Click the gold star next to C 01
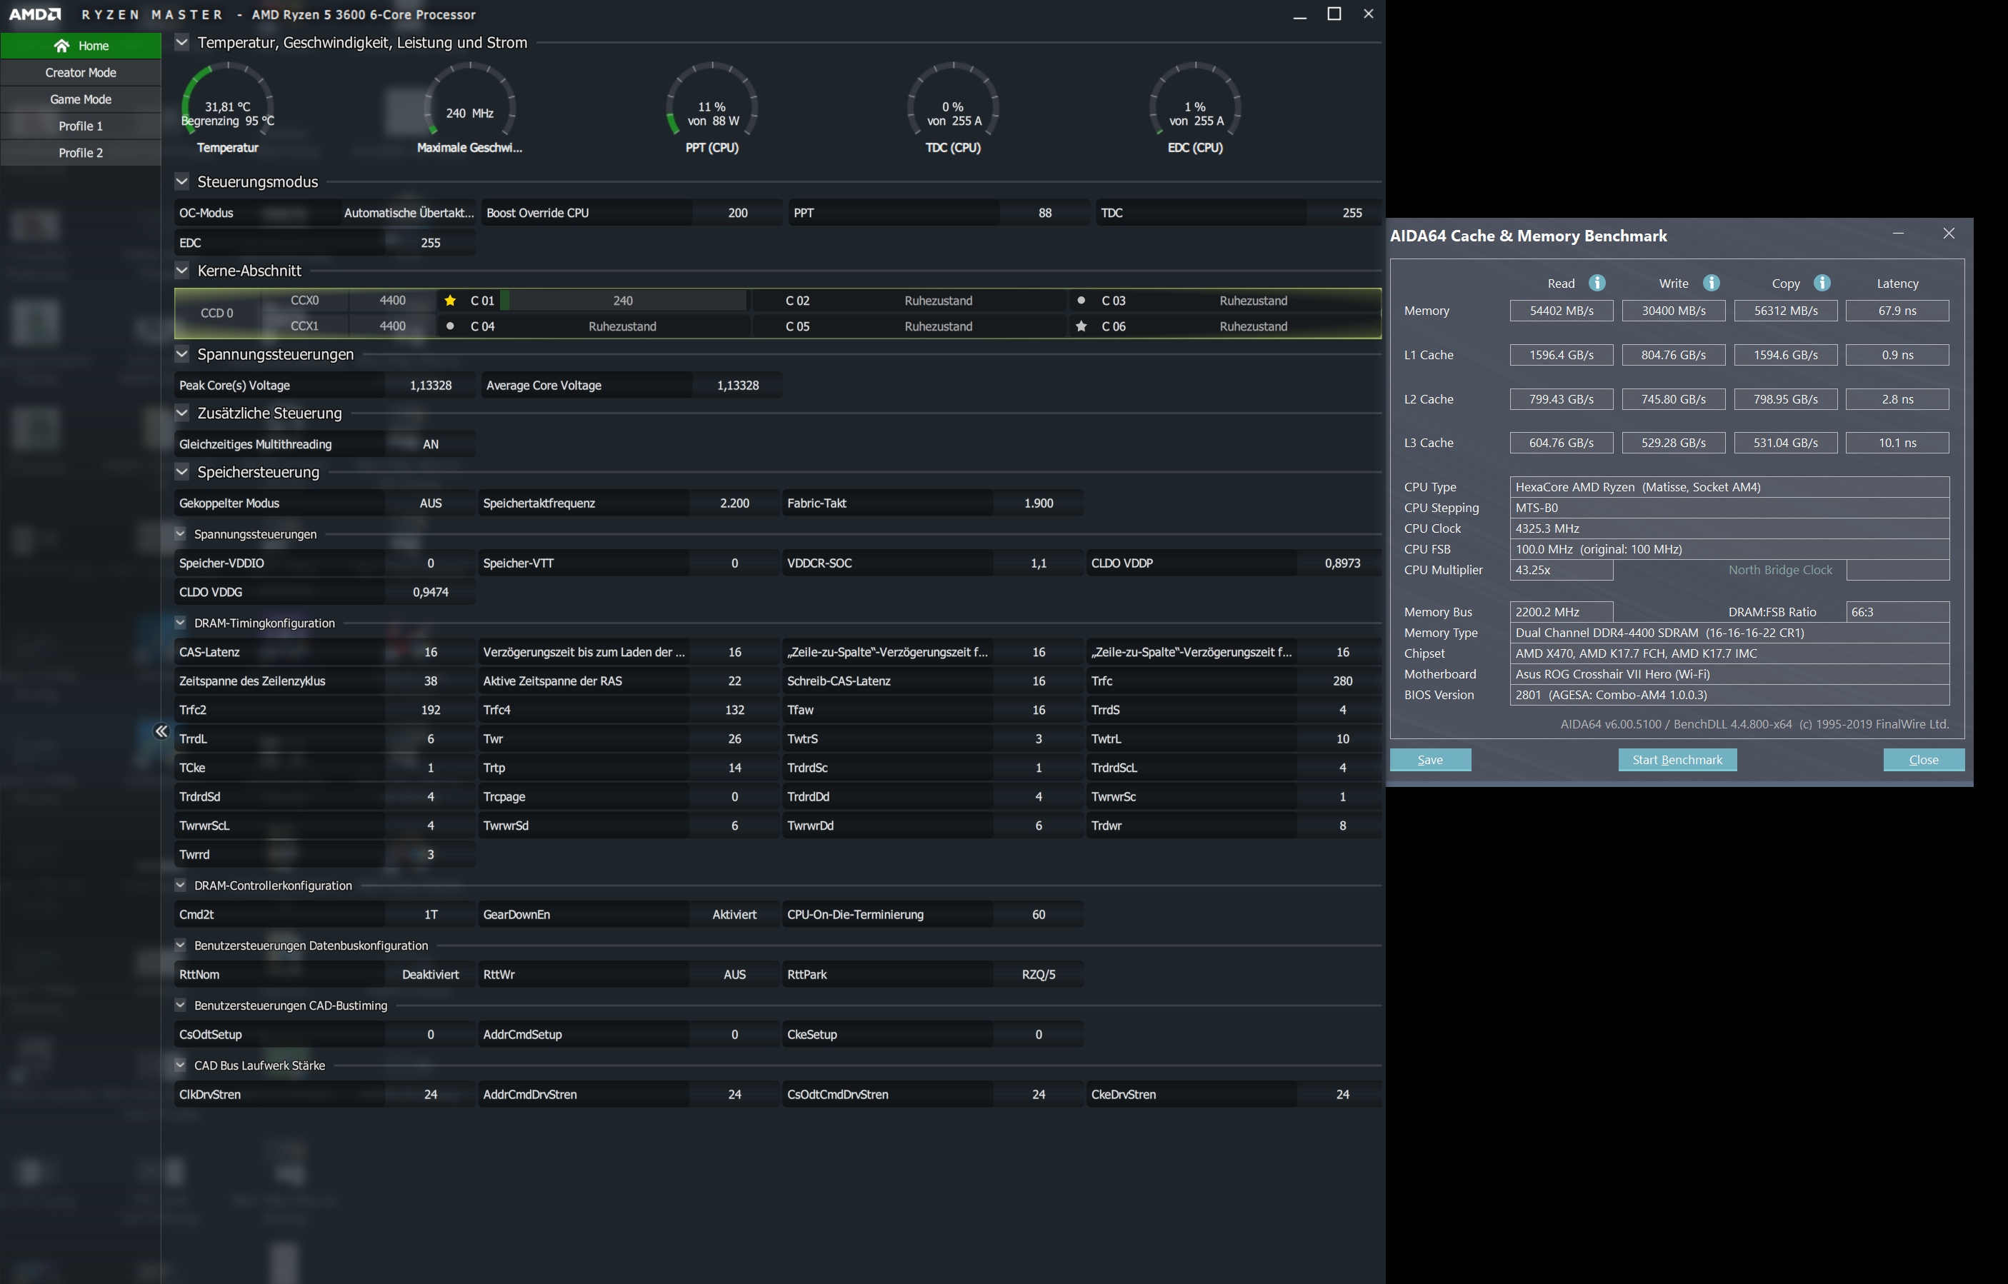This screenshot has height=1284, width=2008. point(450,300)
